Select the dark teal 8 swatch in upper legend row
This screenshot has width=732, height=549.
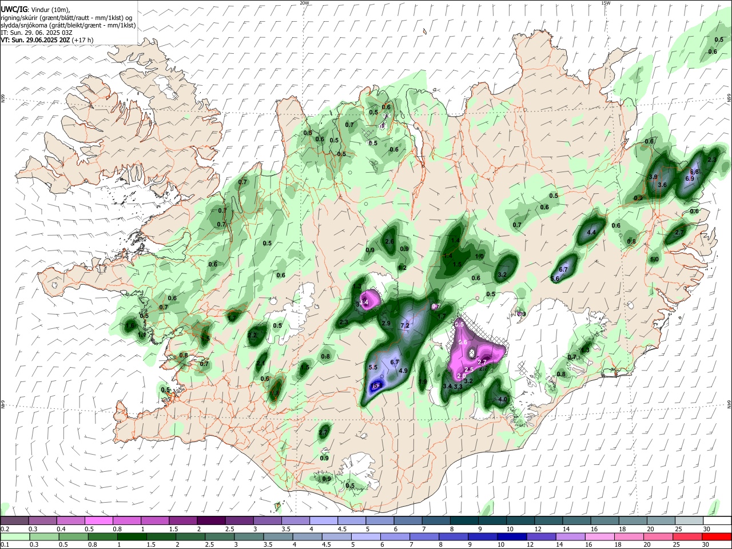(x=464, y=520)
